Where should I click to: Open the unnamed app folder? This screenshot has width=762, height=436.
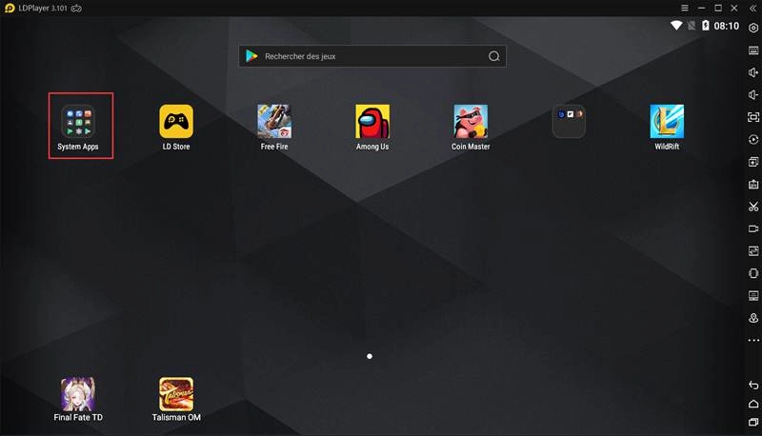[569, 121]
